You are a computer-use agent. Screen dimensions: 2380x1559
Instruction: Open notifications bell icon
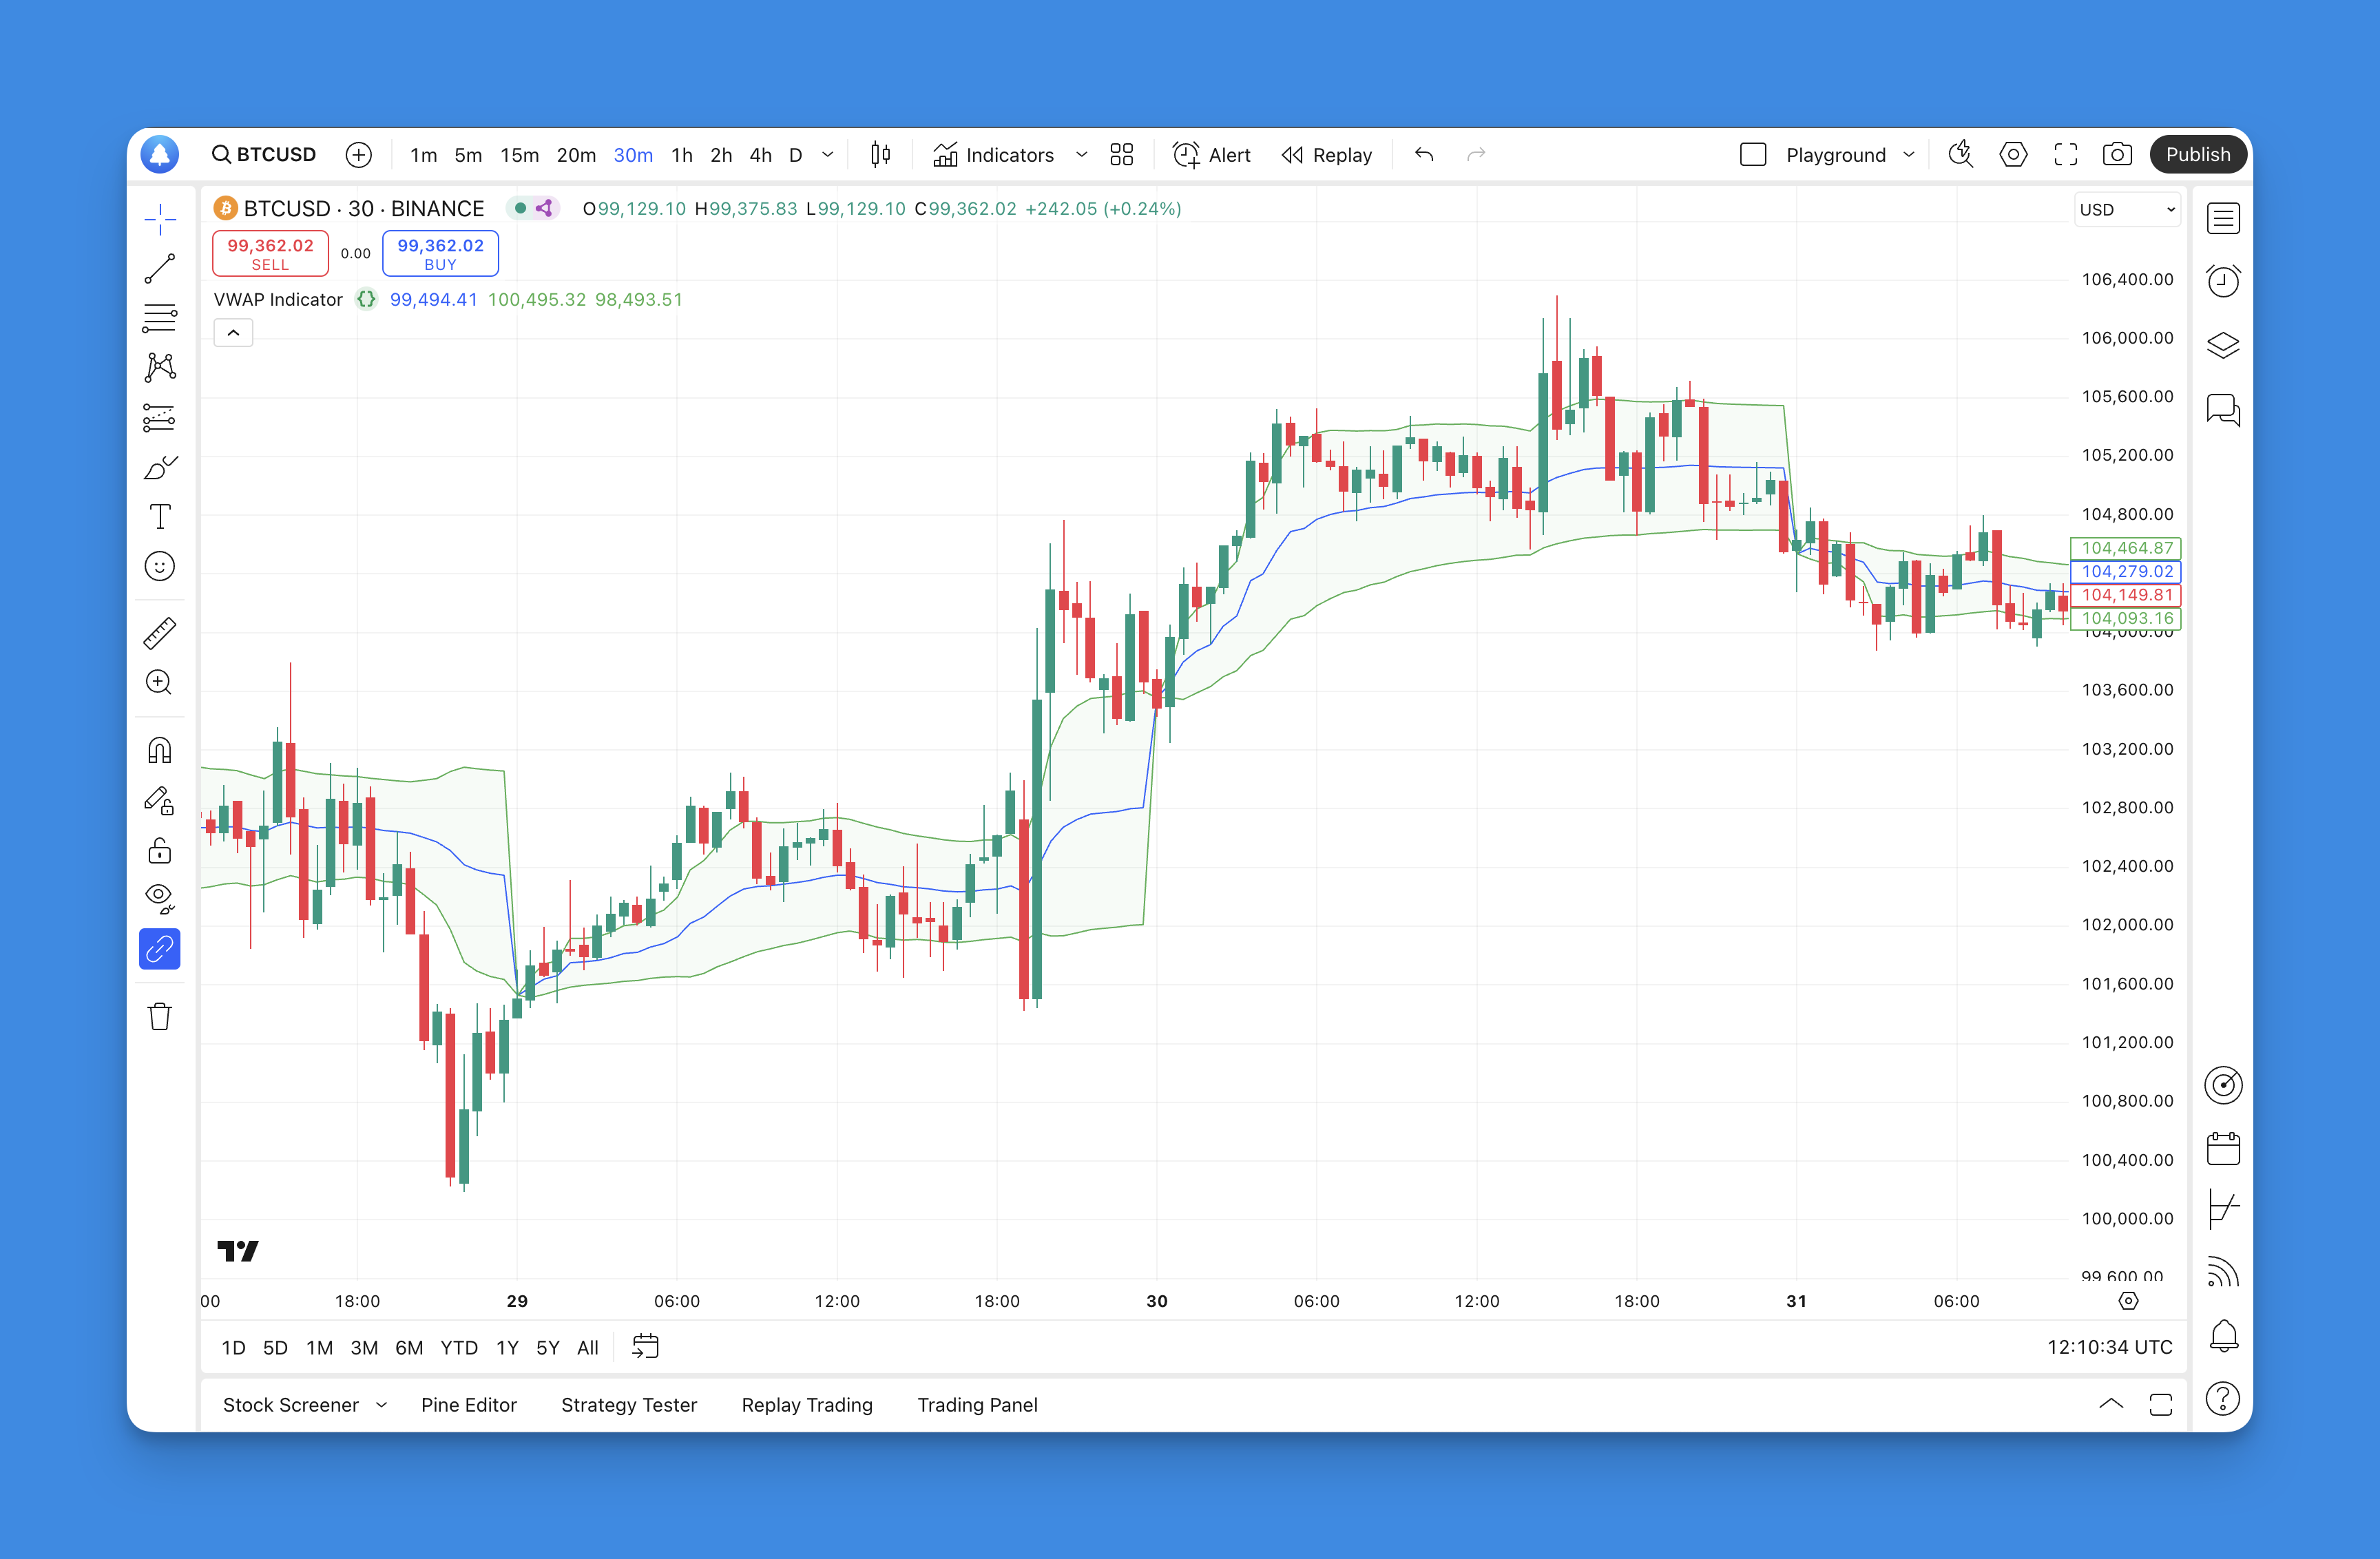click(x=2223, y=1336)
